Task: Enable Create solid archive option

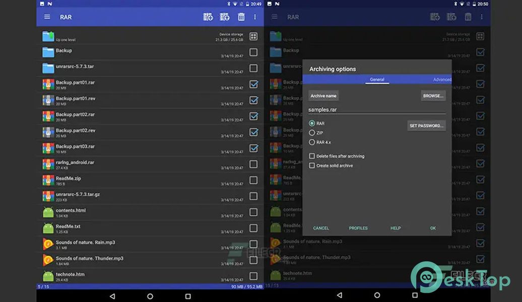Action: tap(312, 166)
